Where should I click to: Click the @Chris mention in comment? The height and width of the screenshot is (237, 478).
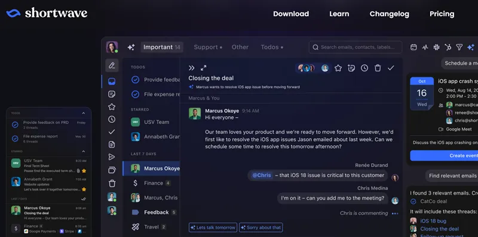(x=262, y=175)
